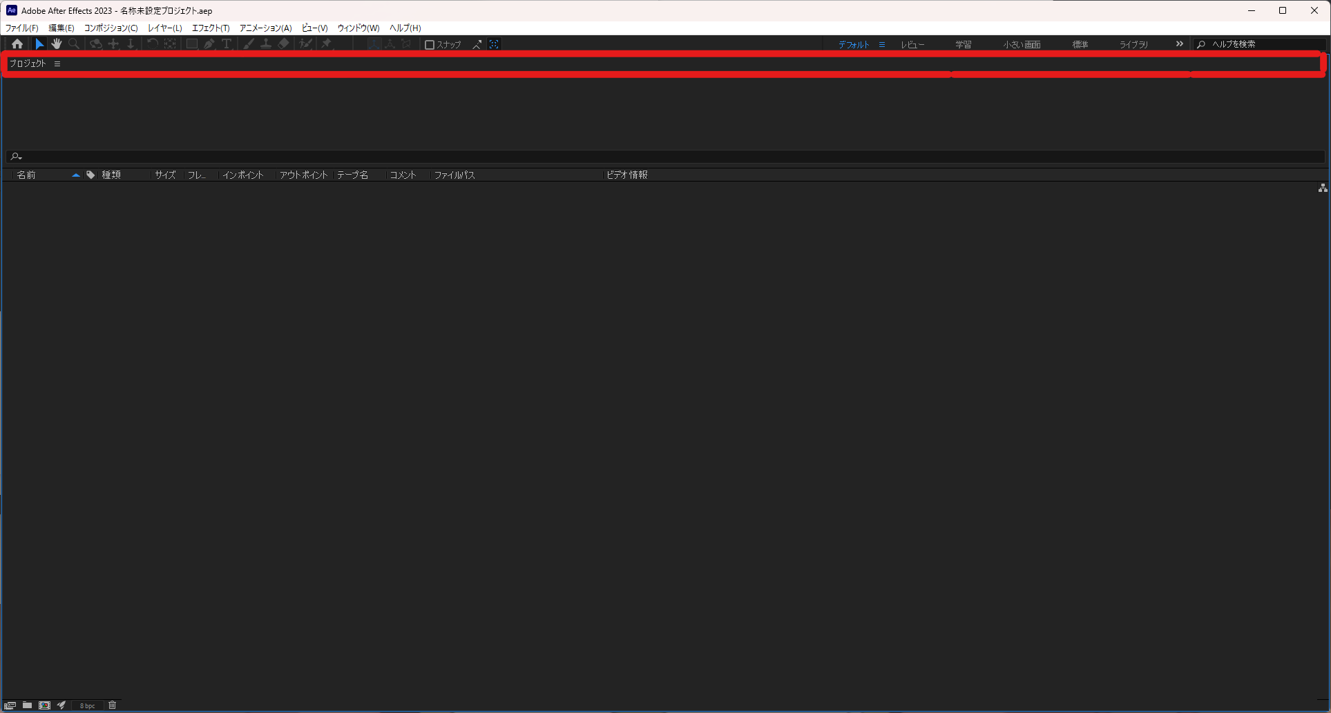Choose the Local Axis mode icon

click(373, 44)
